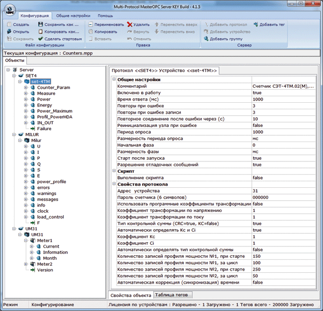The image size is (323, 311).
Task: Click the SET4 protocol icon in tree
Action: [x=21, y=76]
